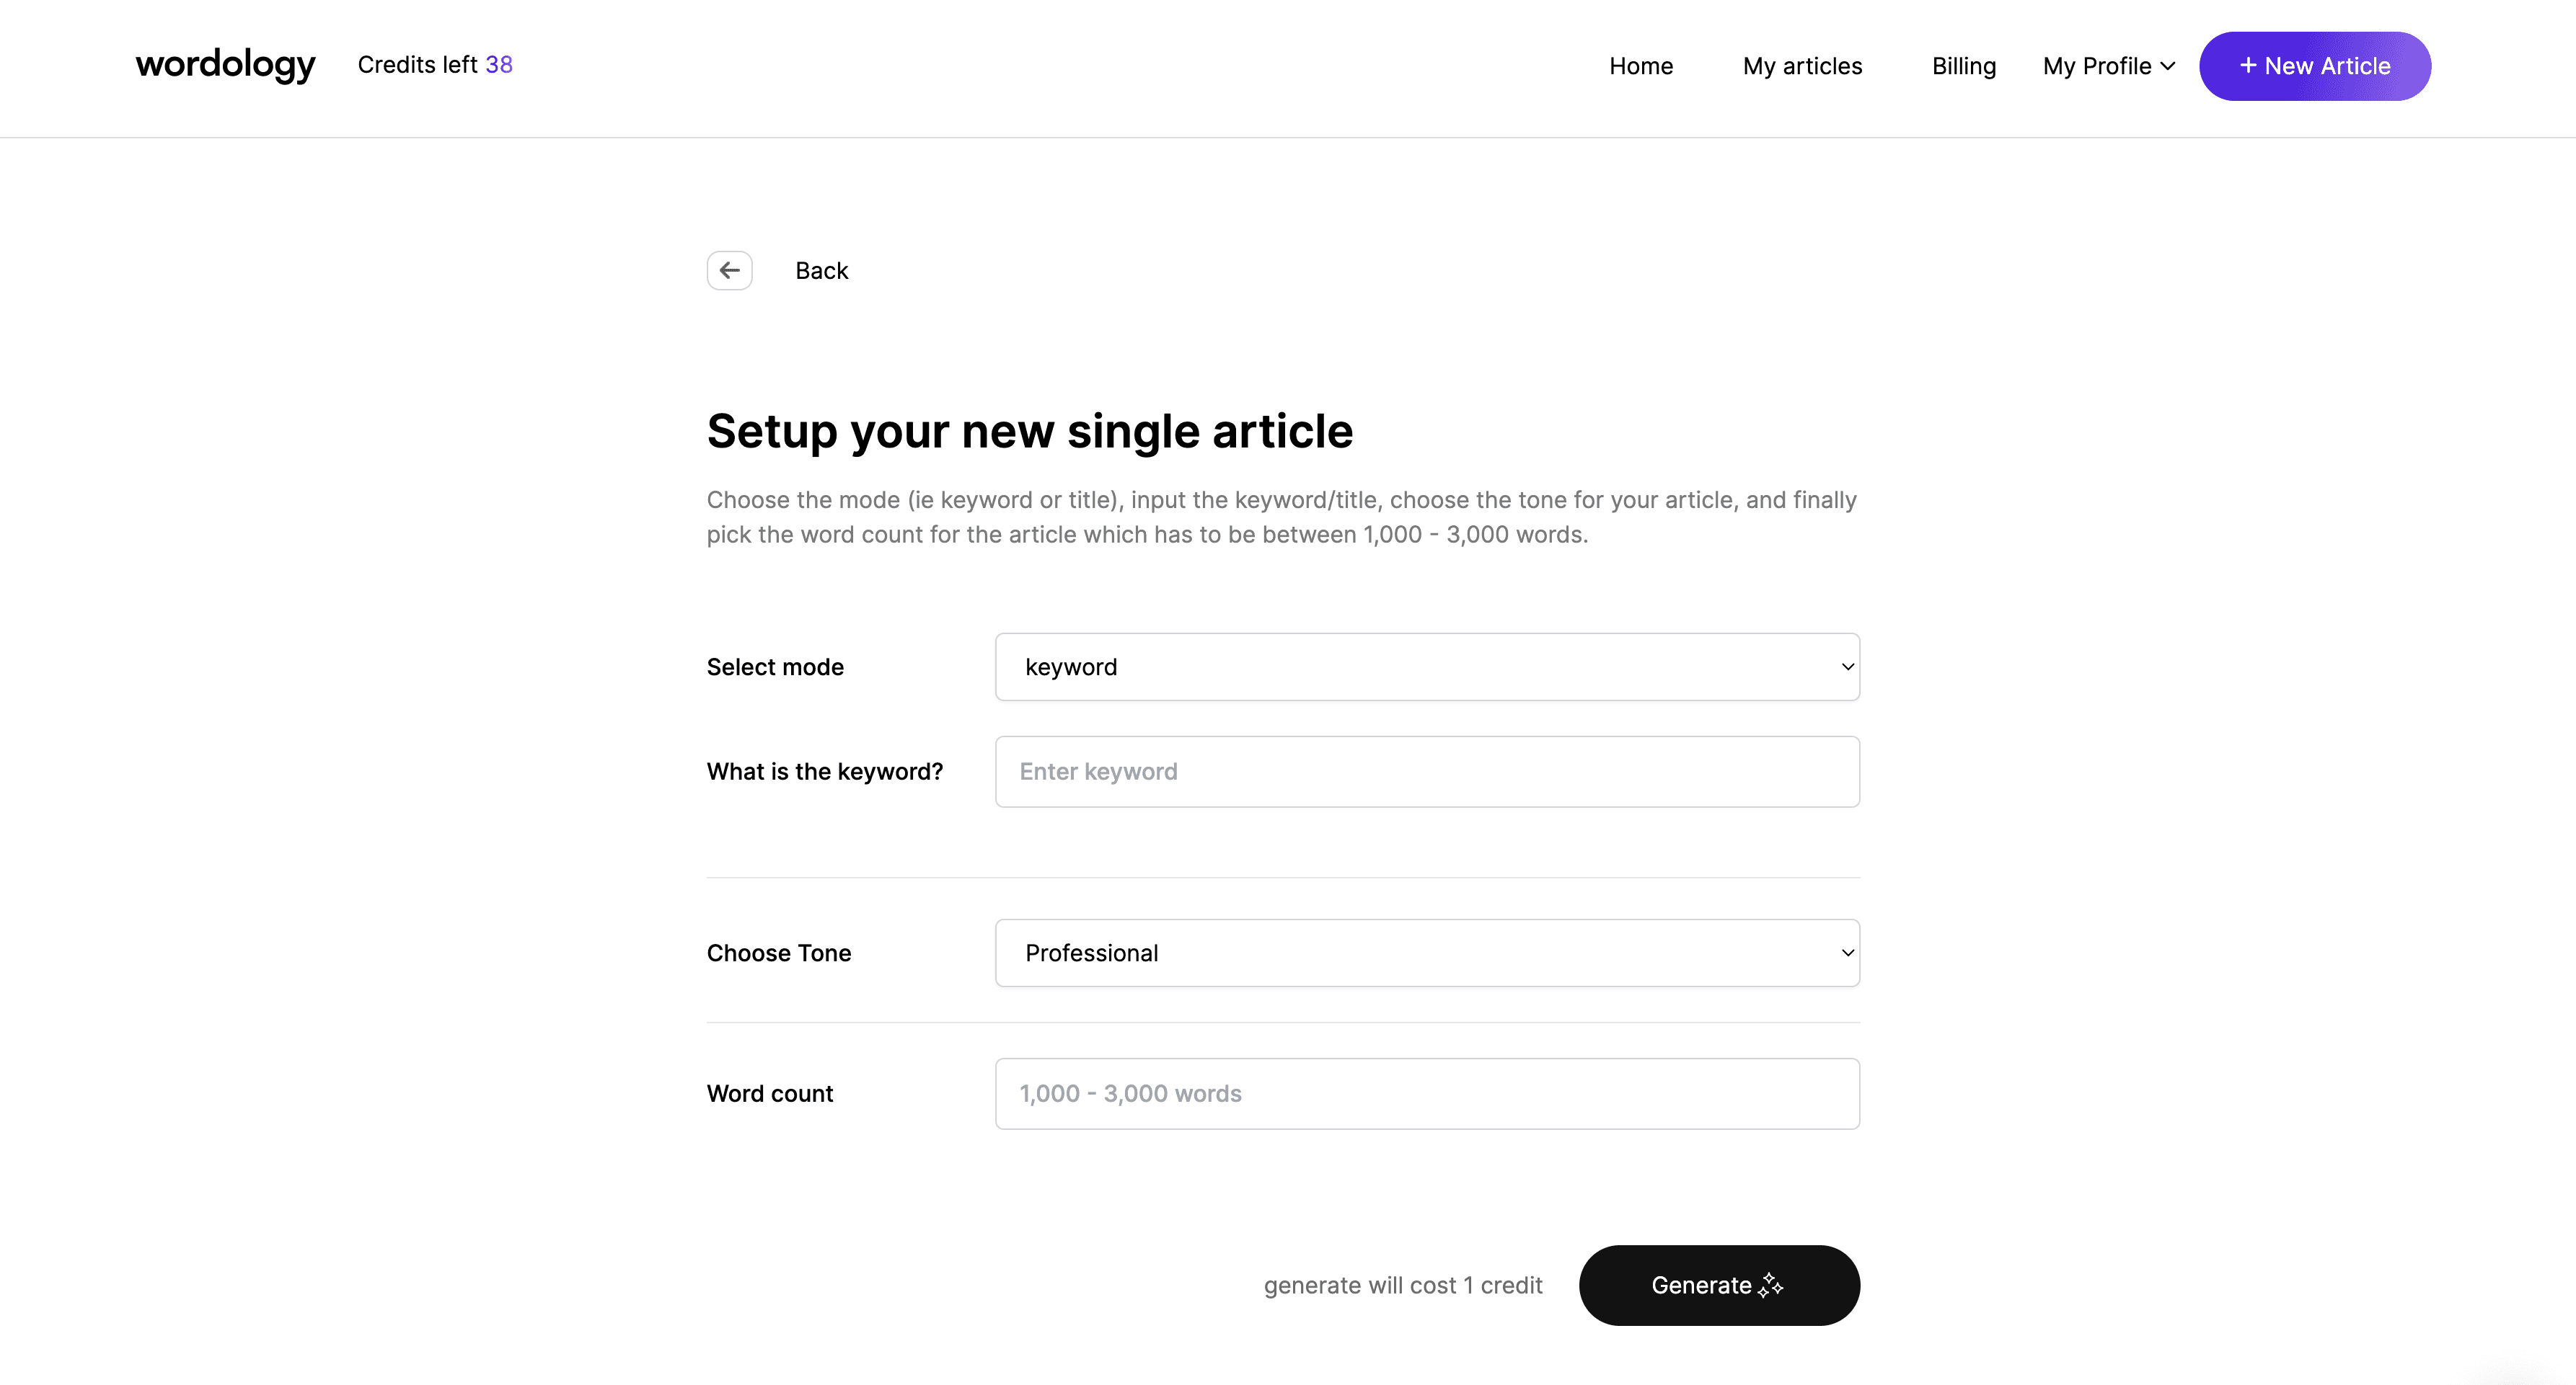Image resolution: width=2576 pixels, height=1385 pixels.
Task: Go to the Home menu item
Action: tap(1640, 66)
